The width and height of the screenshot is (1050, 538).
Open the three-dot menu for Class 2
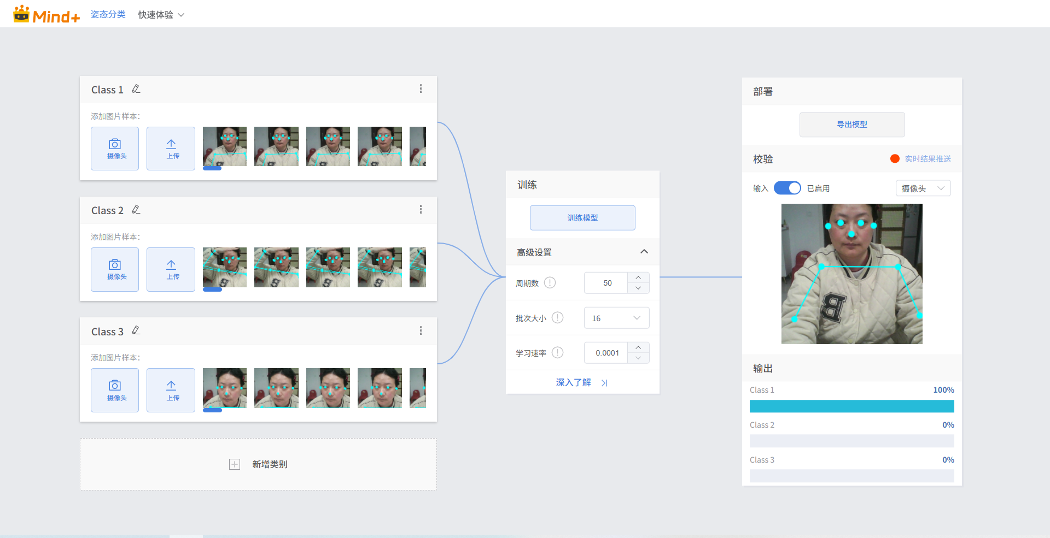(421, 210)
